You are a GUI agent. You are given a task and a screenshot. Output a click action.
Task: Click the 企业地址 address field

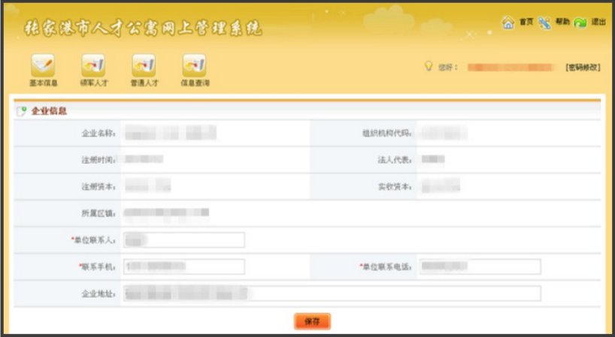point(332,293)
